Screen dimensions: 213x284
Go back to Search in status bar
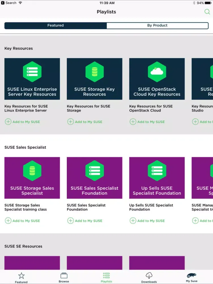click(9, 3)
